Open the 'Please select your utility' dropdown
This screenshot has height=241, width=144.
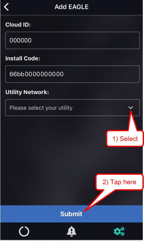tap(72, 108)
